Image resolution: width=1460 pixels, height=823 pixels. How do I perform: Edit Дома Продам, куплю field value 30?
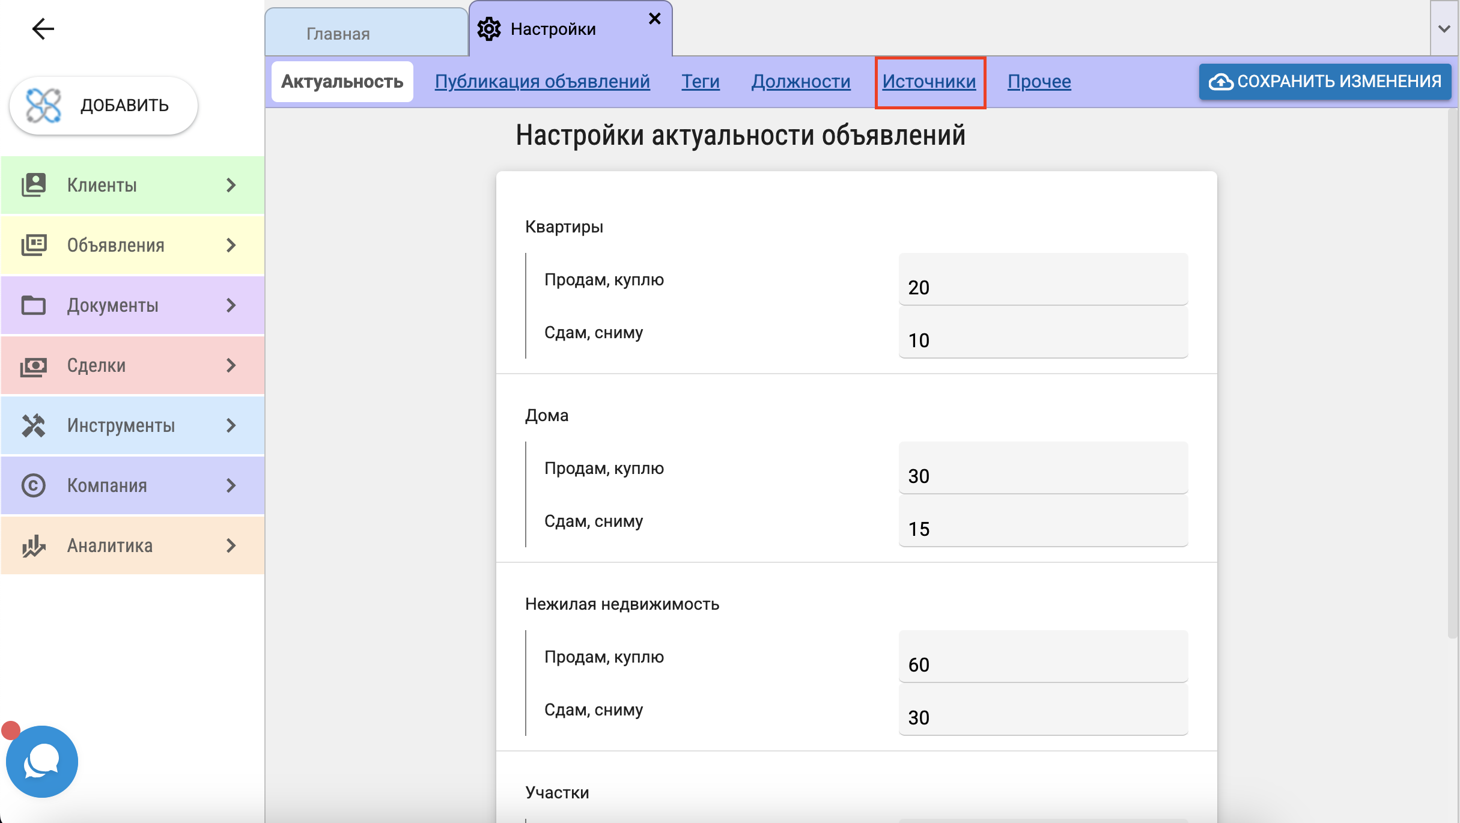[1043, 468]
